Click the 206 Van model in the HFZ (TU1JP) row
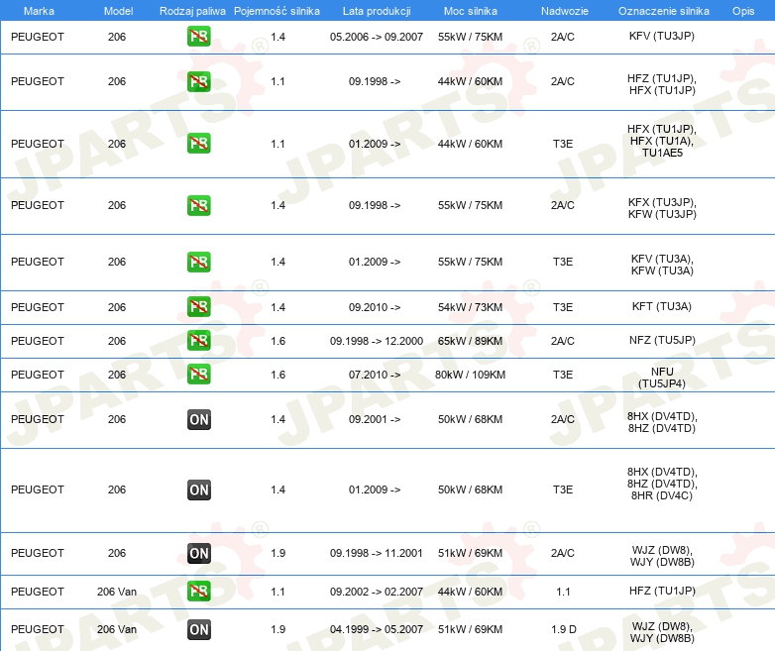The width and height of the screenshot is (775, 651). pos(117,592)
